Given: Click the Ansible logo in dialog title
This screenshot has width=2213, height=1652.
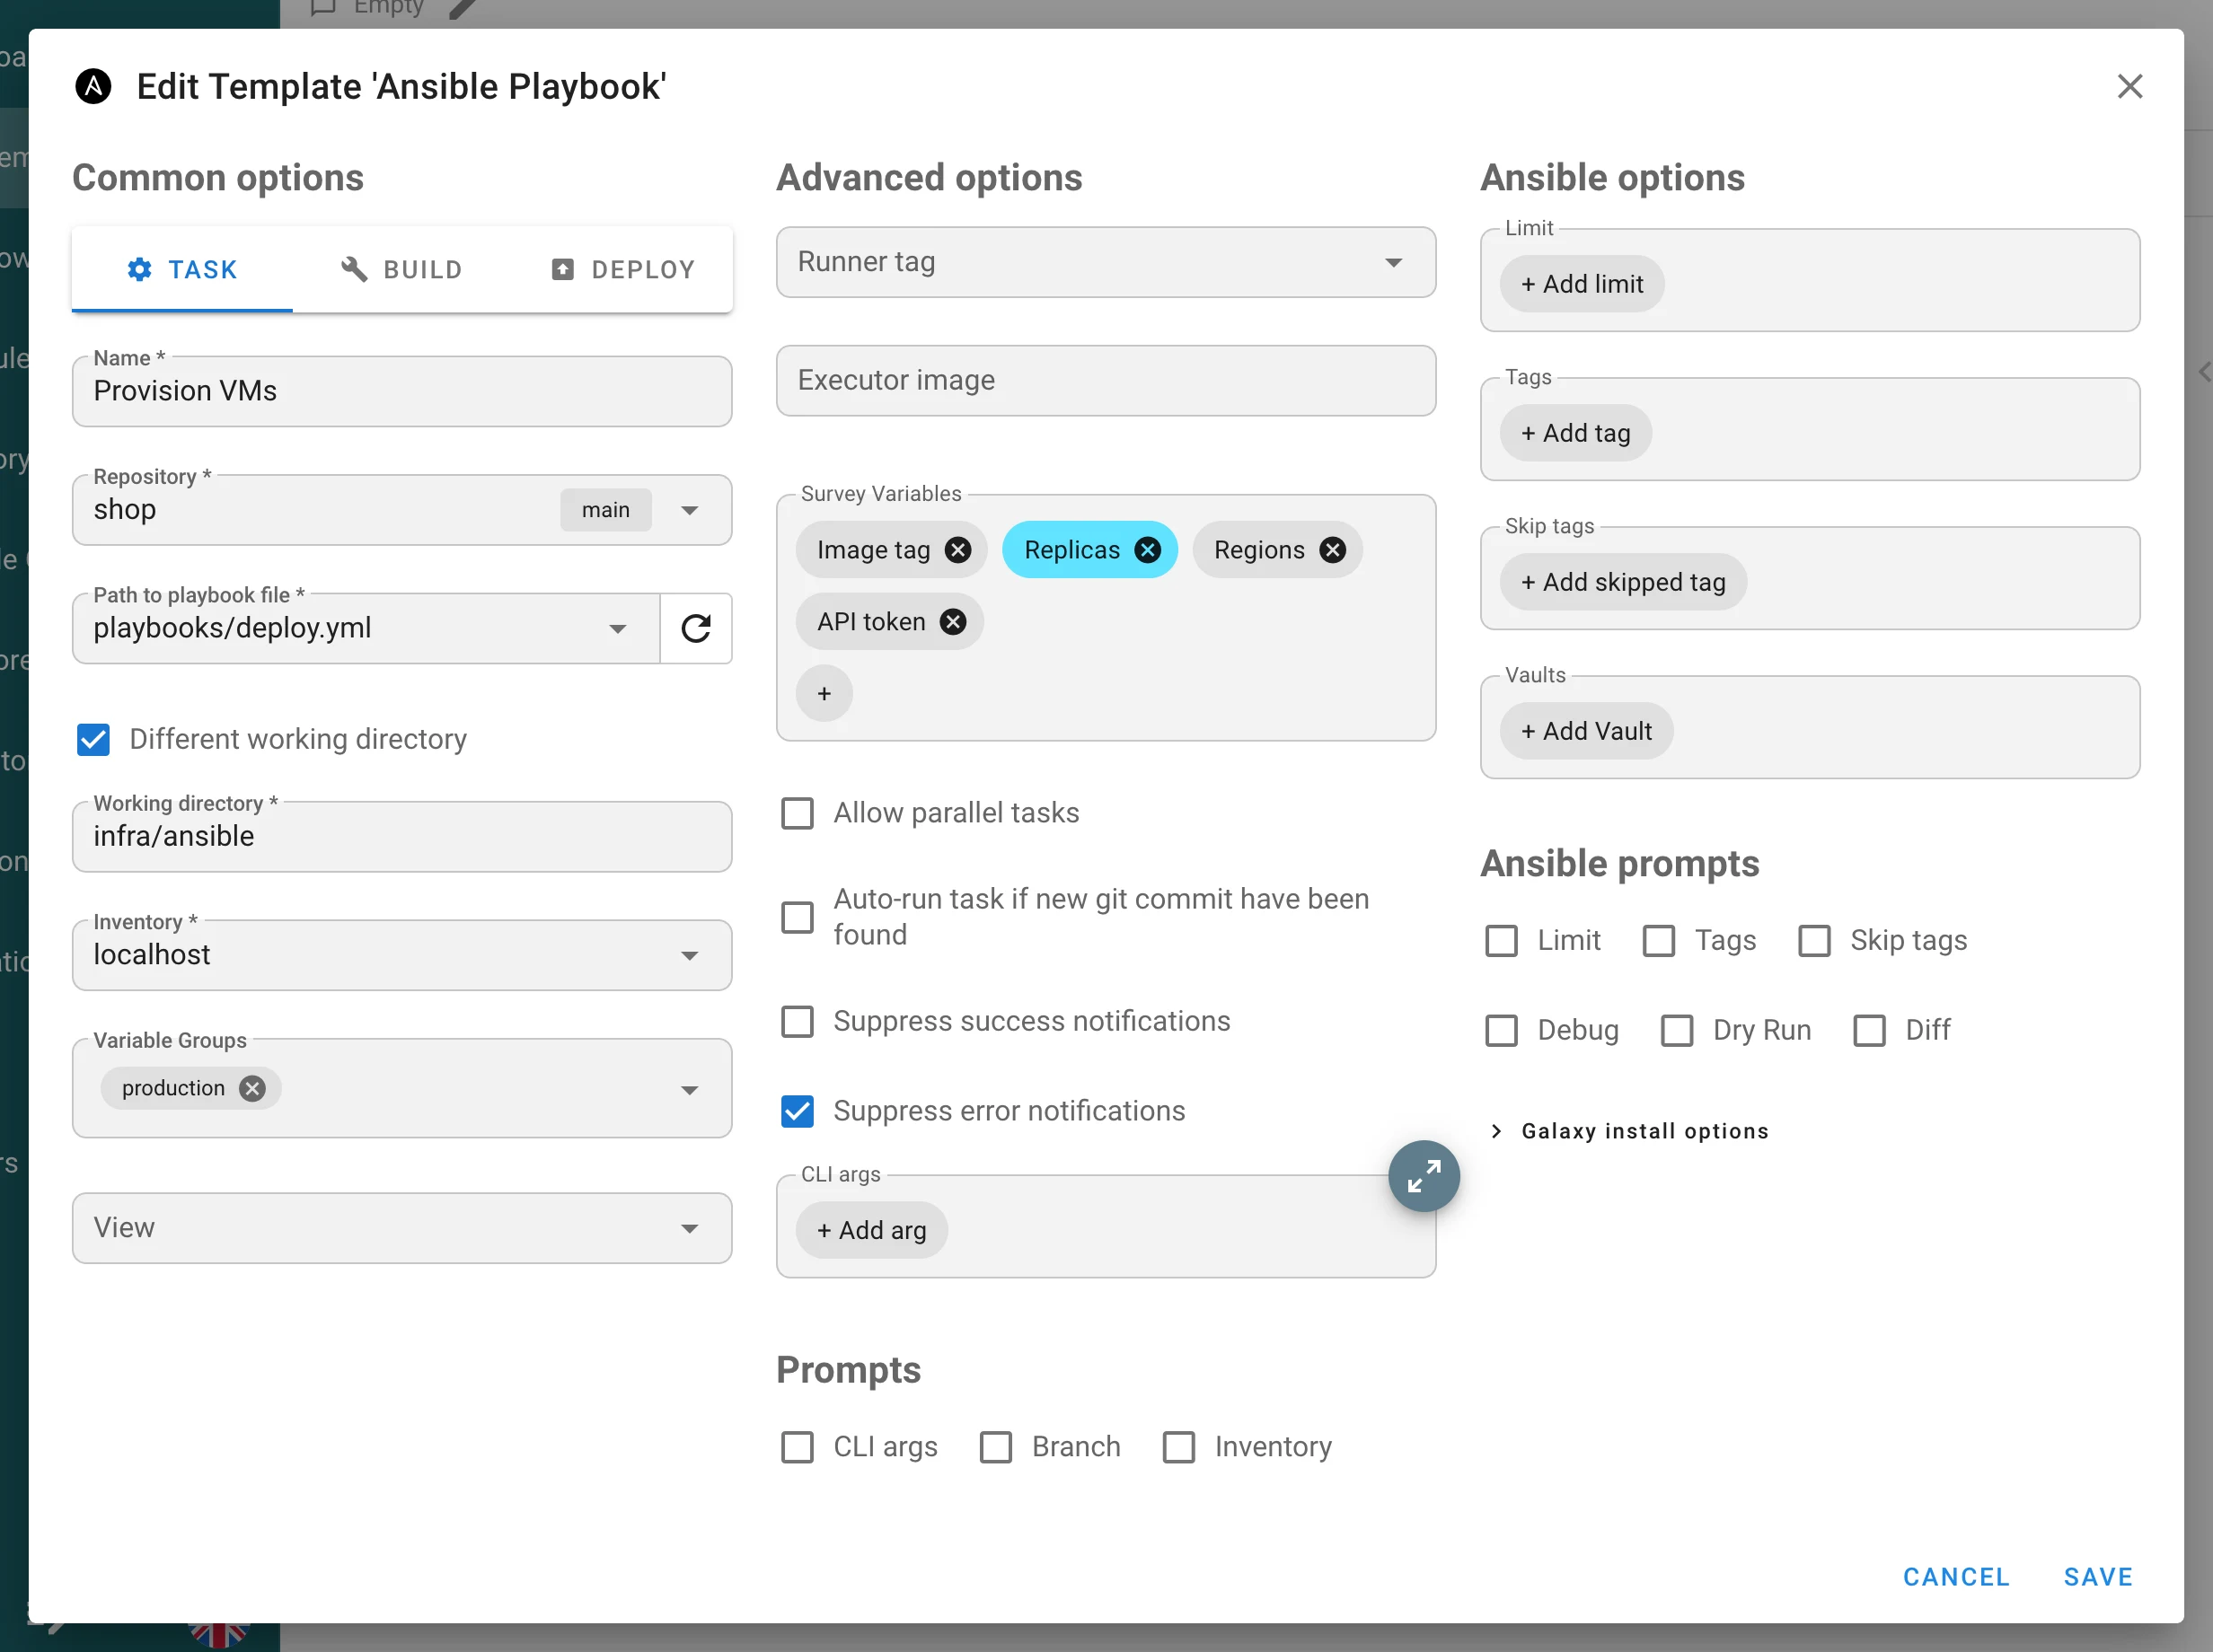Looking at the screenshot, I should 93,86.
